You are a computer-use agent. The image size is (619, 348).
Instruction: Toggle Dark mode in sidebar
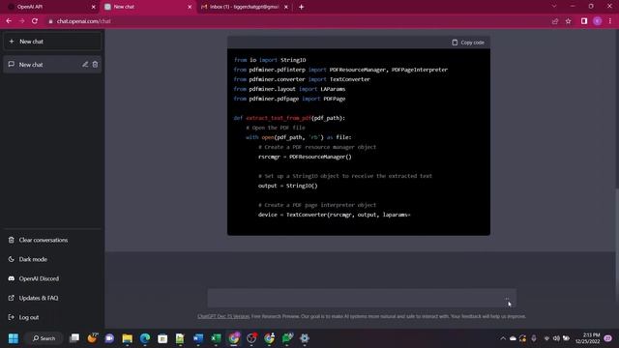(x=52, y=259)
